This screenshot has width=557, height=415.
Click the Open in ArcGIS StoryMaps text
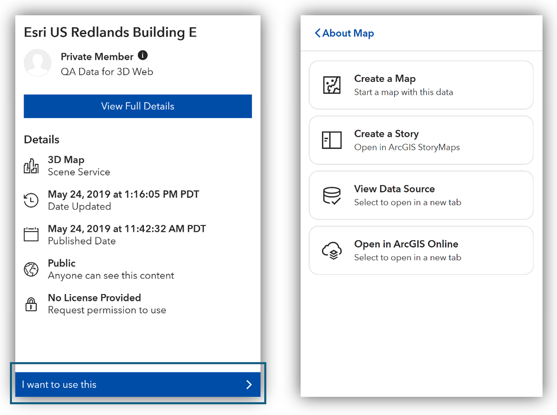pyautogui.click(x=407, y=147)
